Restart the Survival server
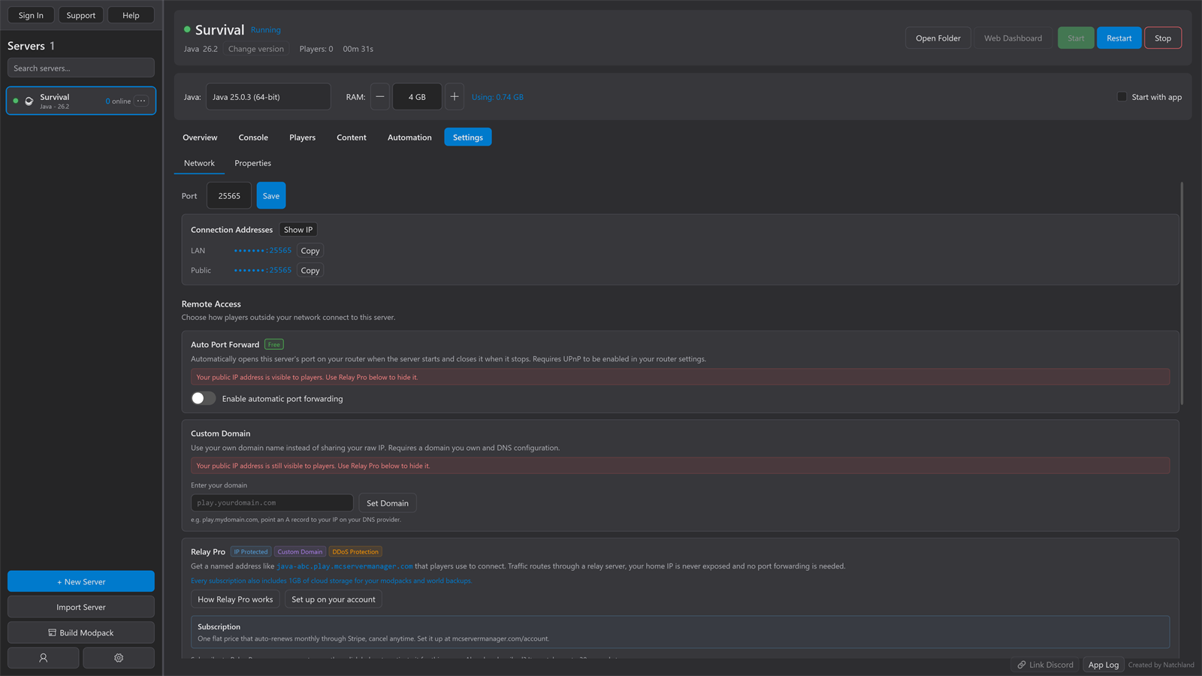Image resolution: width=1202 pixels, height=676 pixels. click(1119, 38)
